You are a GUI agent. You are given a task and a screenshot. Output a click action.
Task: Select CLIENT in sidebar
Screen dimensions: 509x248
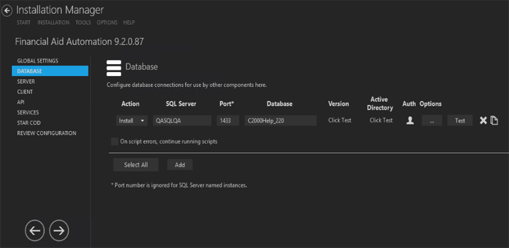click(x=50, y=92)
